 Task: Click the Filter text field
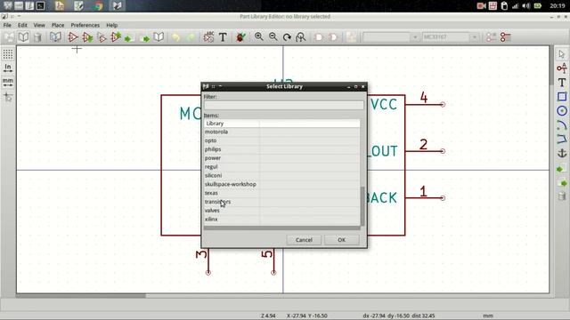pyautogui.click(x=283, y=105)
